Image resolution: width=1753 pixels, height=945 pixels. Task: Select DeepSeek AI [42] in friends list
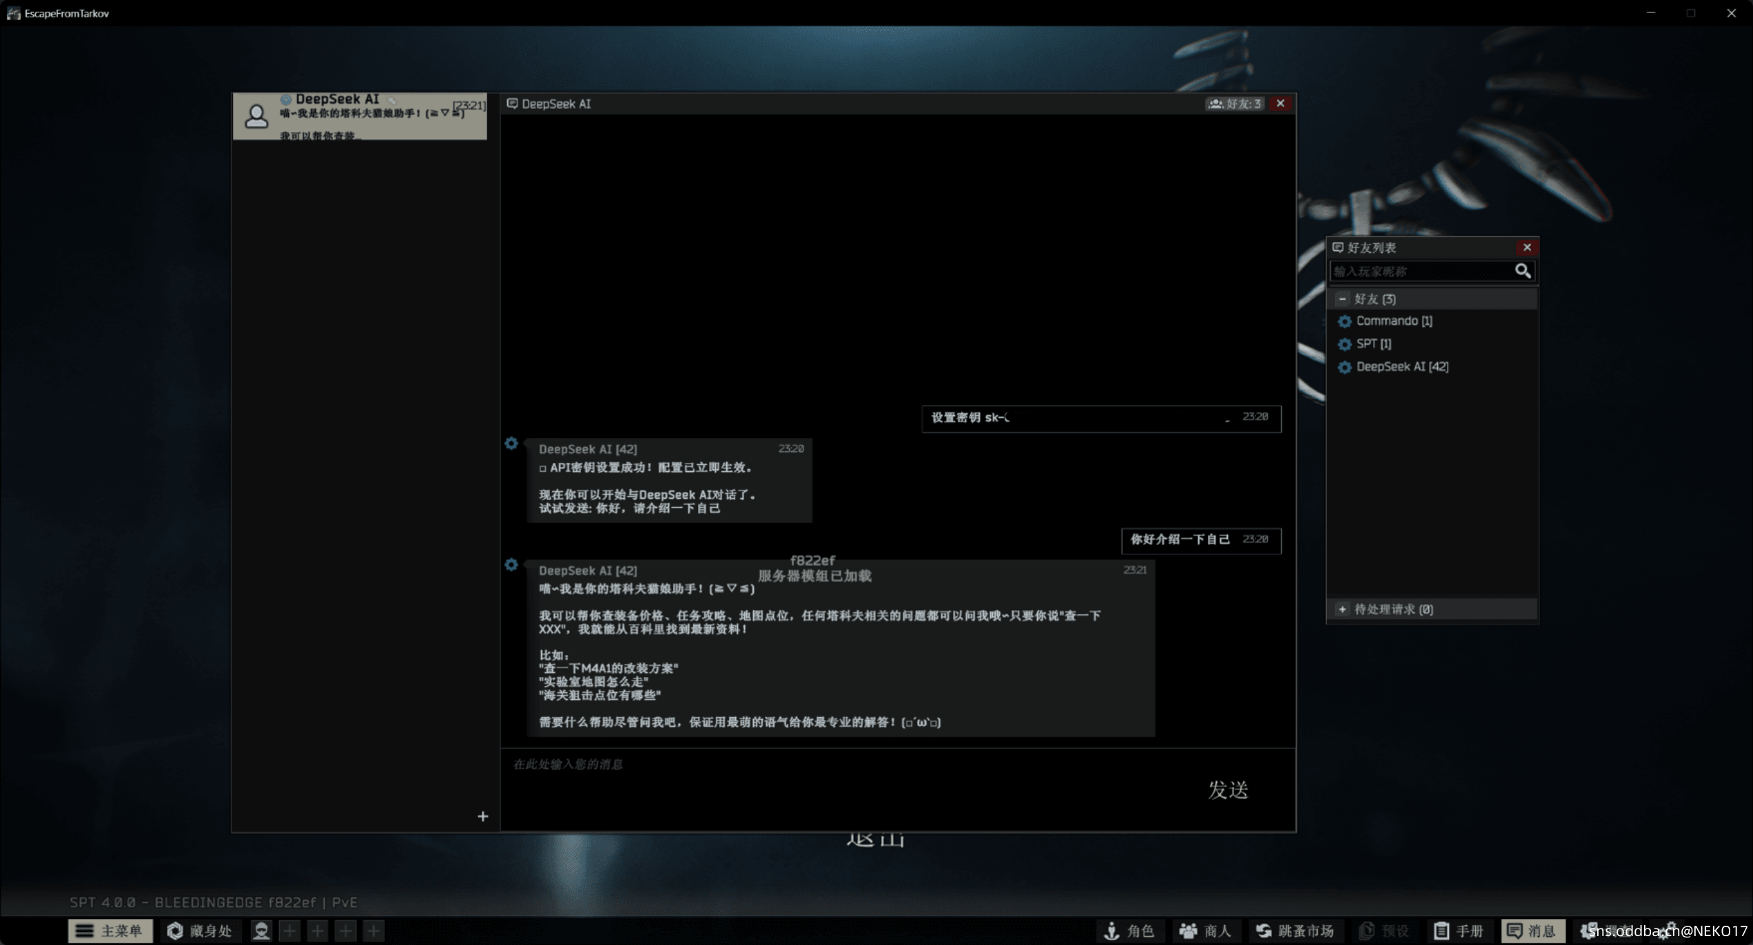pos(1402,366)
